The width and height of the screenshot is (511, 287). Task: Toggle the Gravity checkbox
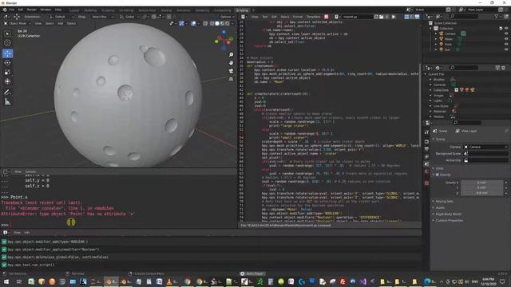point(438,175)
